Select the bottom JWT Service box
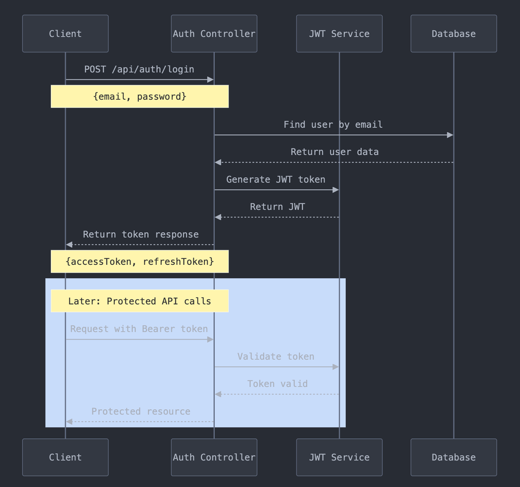This screenshot has height=487, width=520. tap(339, 457)
